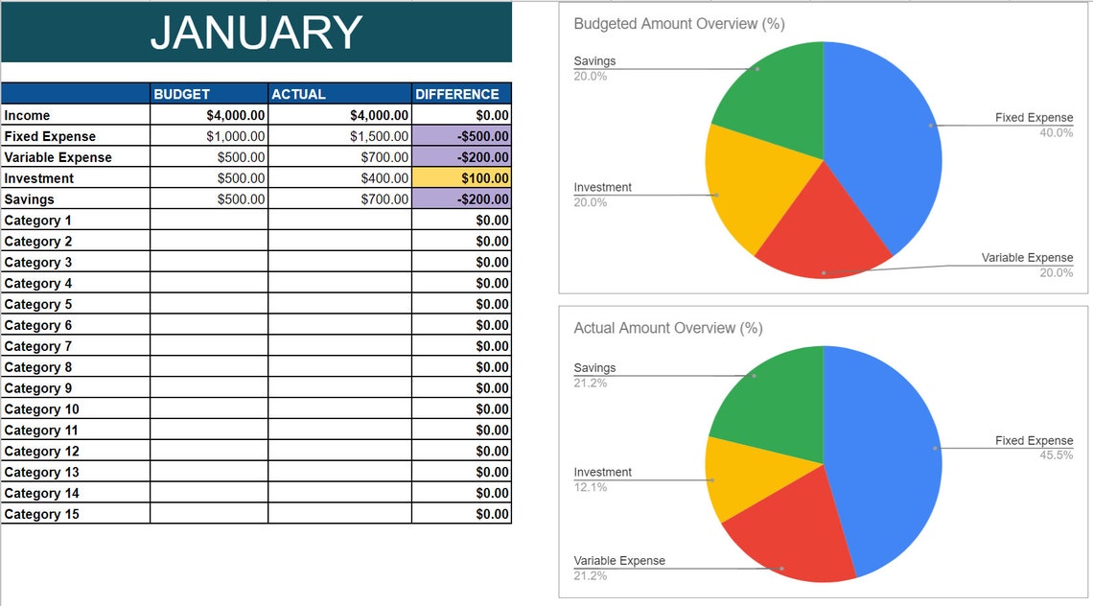Select the empty budget cell for Category 5
The width and height of the screenshot is (1093, 606).
[209, 304]
